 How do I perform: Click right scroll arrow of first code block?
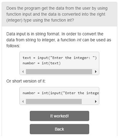coord(96,72)
